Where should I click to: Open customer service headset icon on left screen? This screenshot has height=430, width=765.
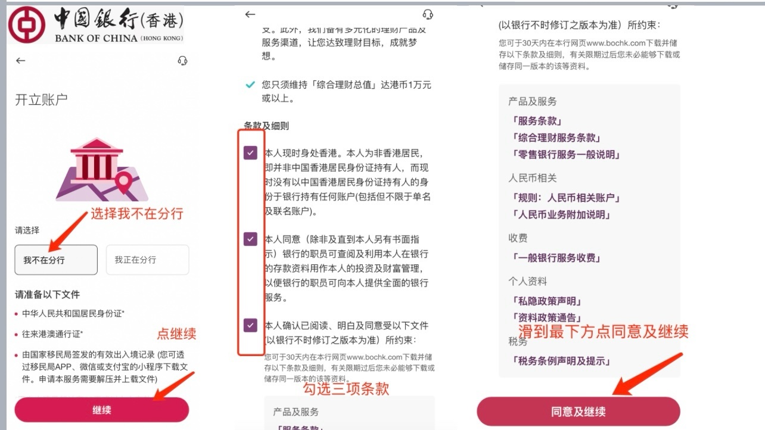(183, 61)
